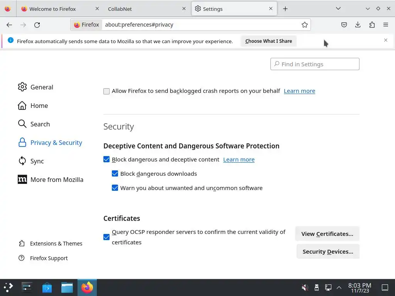Click the Firefox View pinned icon
Image resolution: width=395 pixels, height=296 pixels.
(8, 8)
